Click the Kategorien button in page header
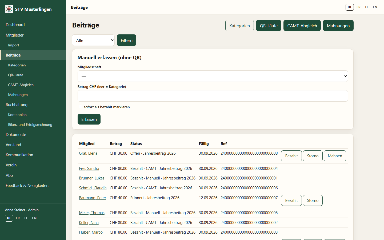Viewport: 384px width, 240px height. [x=239, y=26]
